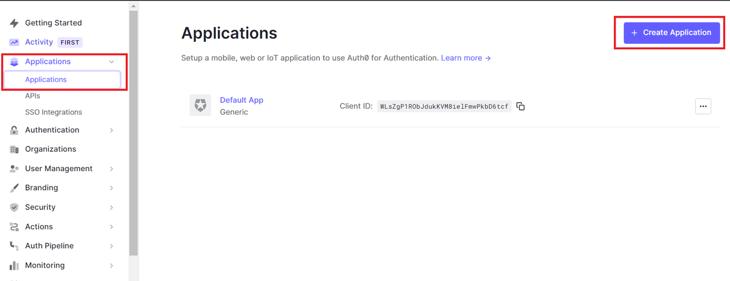Open Organizations in the sidebar
Viewport: 730px width, 281px height.
pyautogui.click(x=50, y=149)
